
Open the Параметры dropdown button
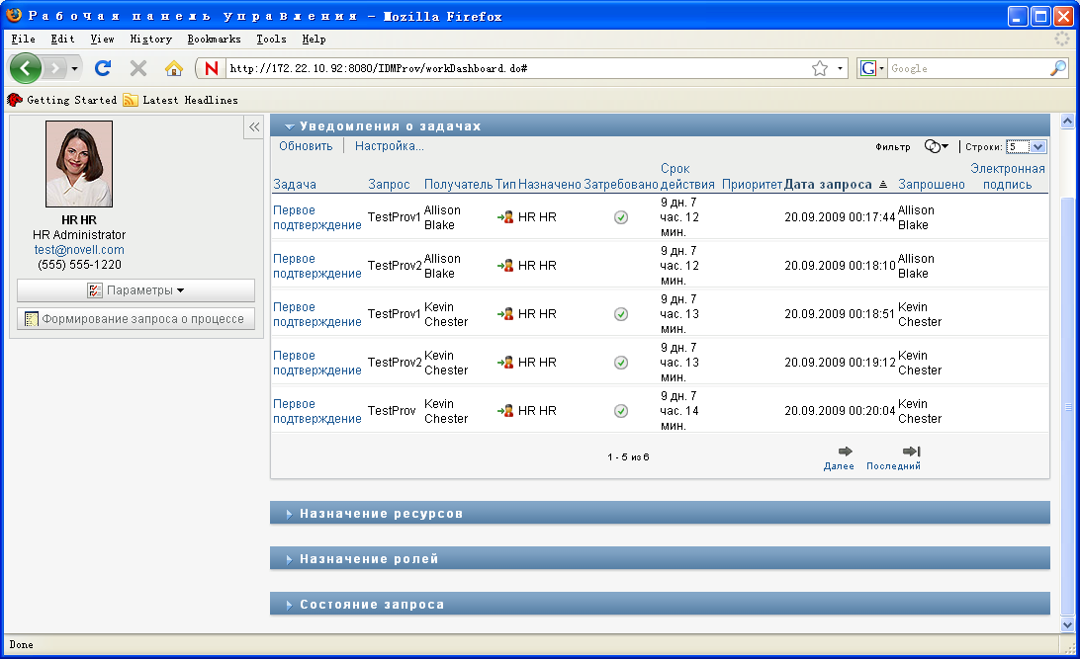pos(135,290)
